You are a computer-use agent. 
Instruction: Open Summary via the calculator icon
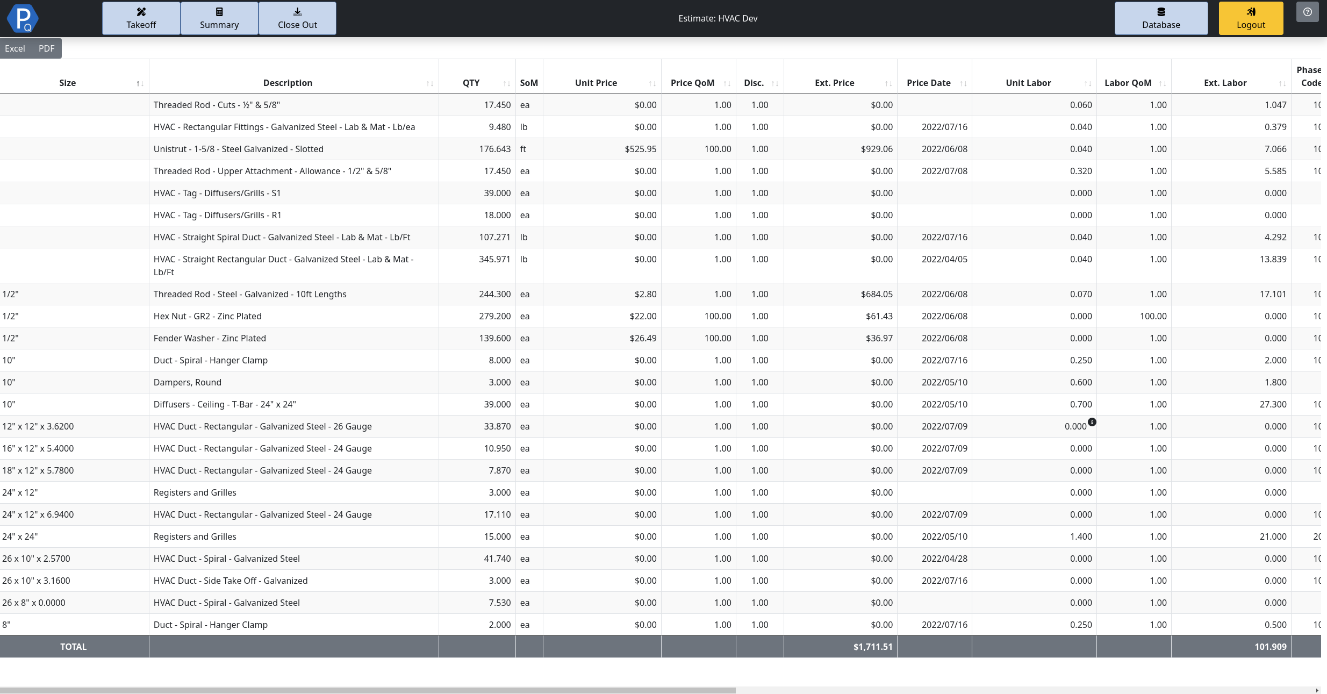219,11
